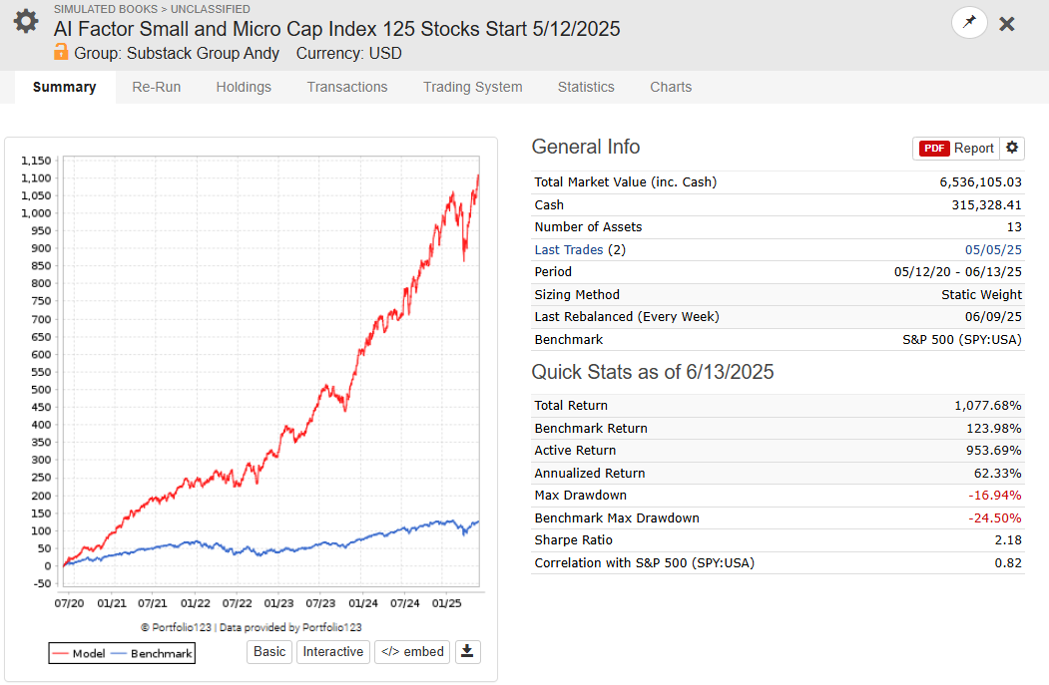Pin the panel with the pushpin icon
1049x685 pixels.
tap(969, 22)
